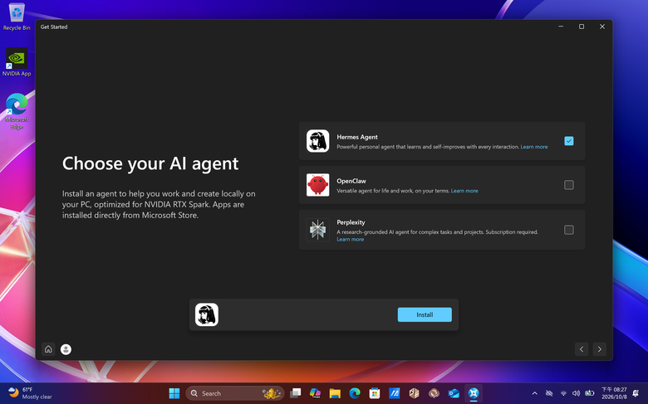The width and height of the screenshot is (648, 404).
Task: Open Learn more link for Perplexity
Action: point(350,240)
